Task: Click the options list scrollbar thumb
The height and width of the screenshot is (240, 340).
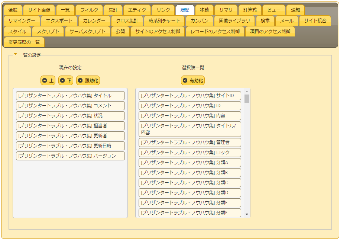Action: (x=247, y=99)
